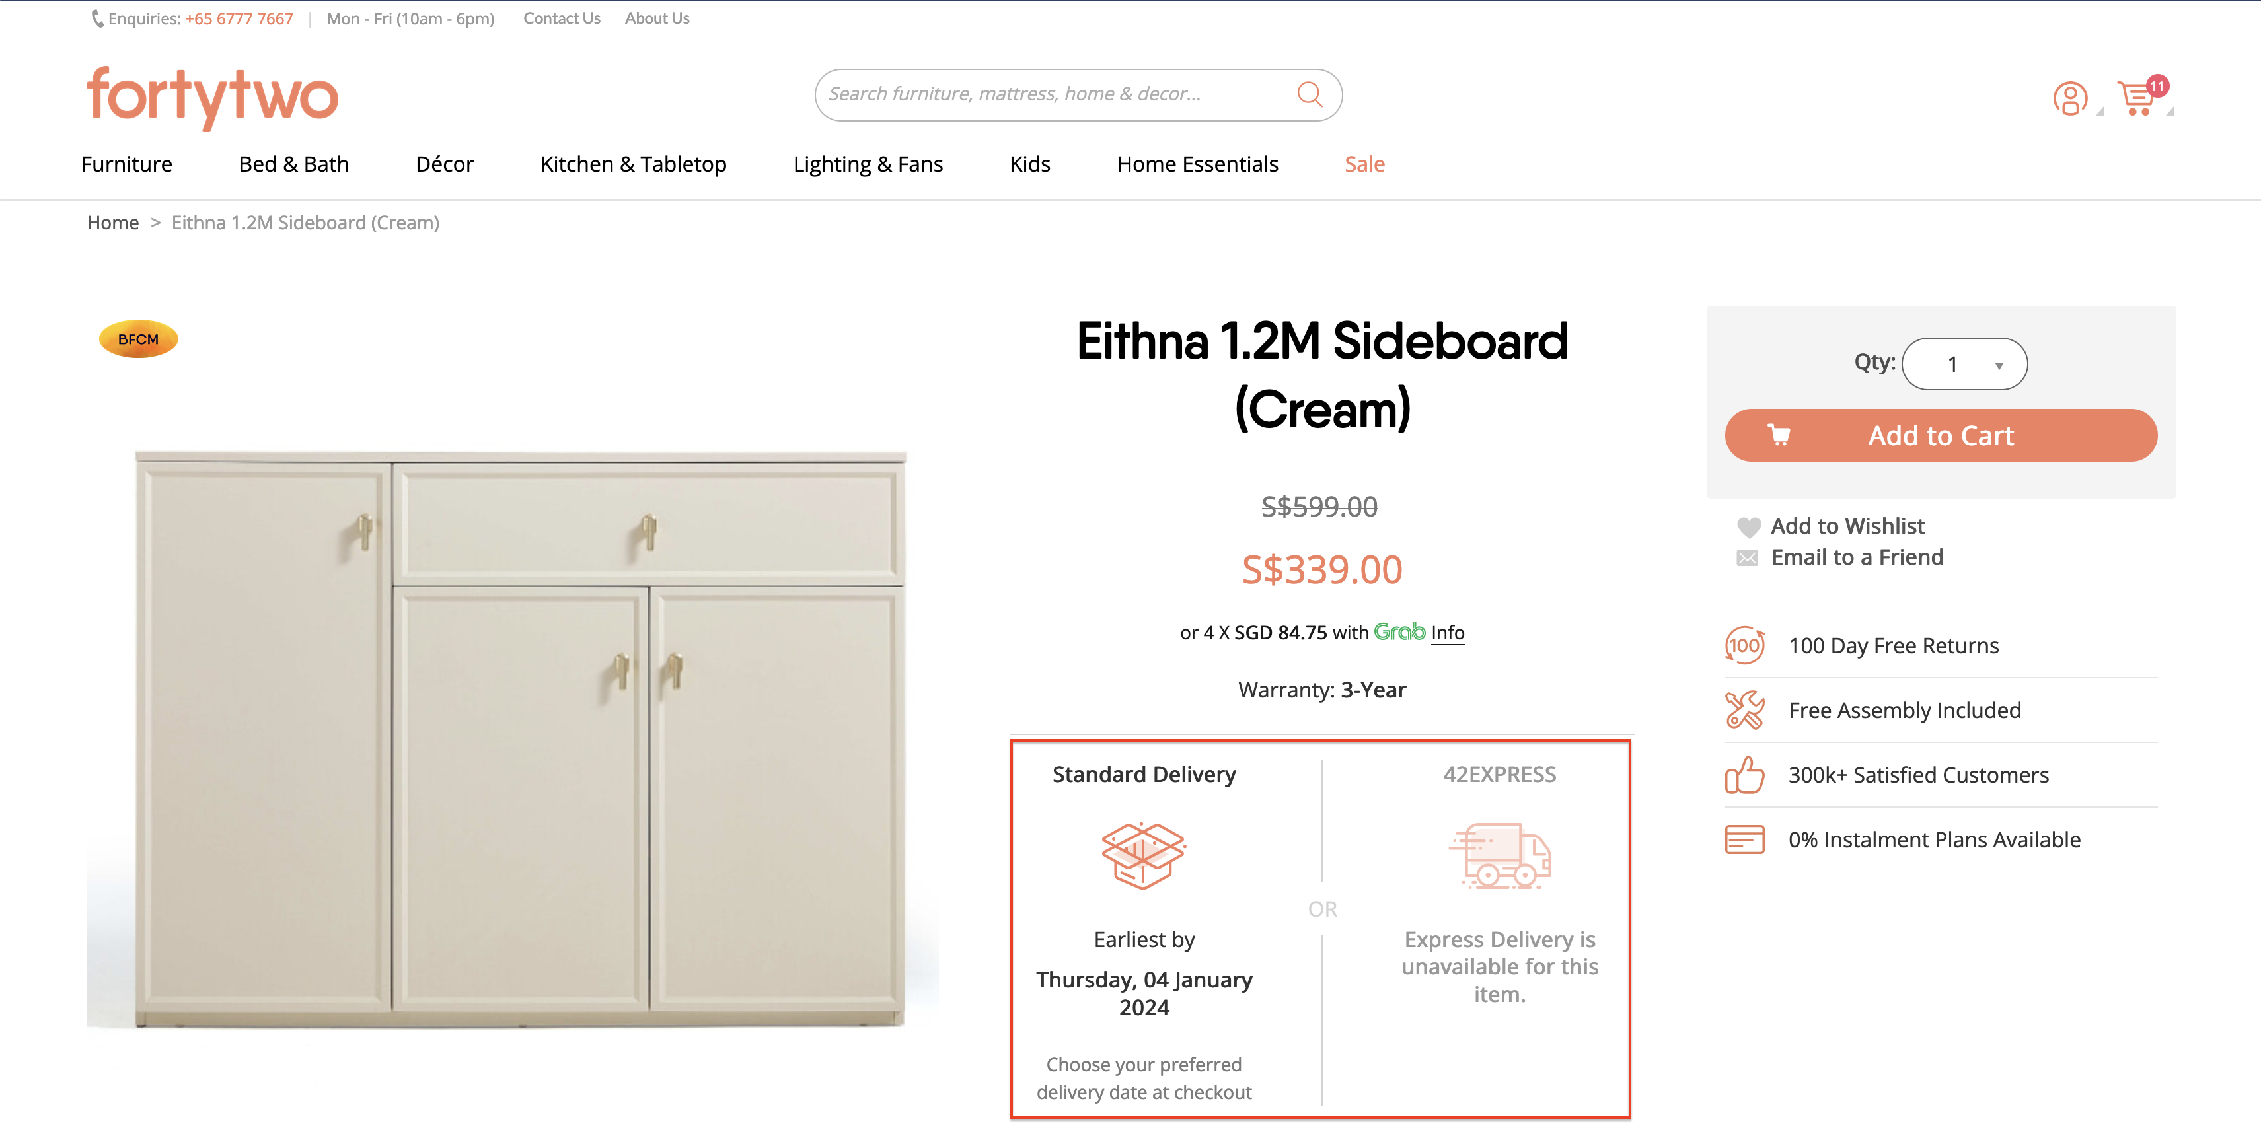Expand the arrow beside cart icon
Viewport: 2261px width, 1140px height.
(2170, 112)
